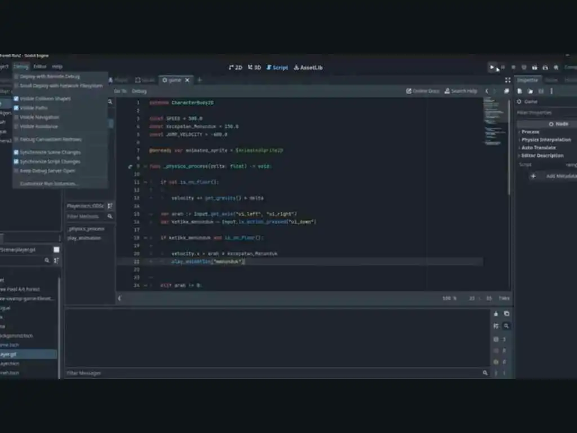This screenshot has width=577, height=433.
Task: Enable Debug CanvasItem Redraws
Action: 50,140
